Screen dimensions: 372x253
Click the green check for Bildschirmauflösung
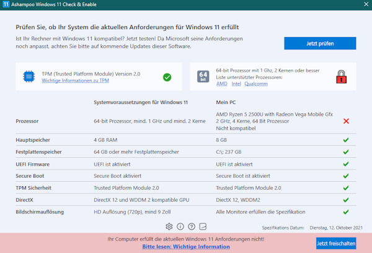point(346,212)
